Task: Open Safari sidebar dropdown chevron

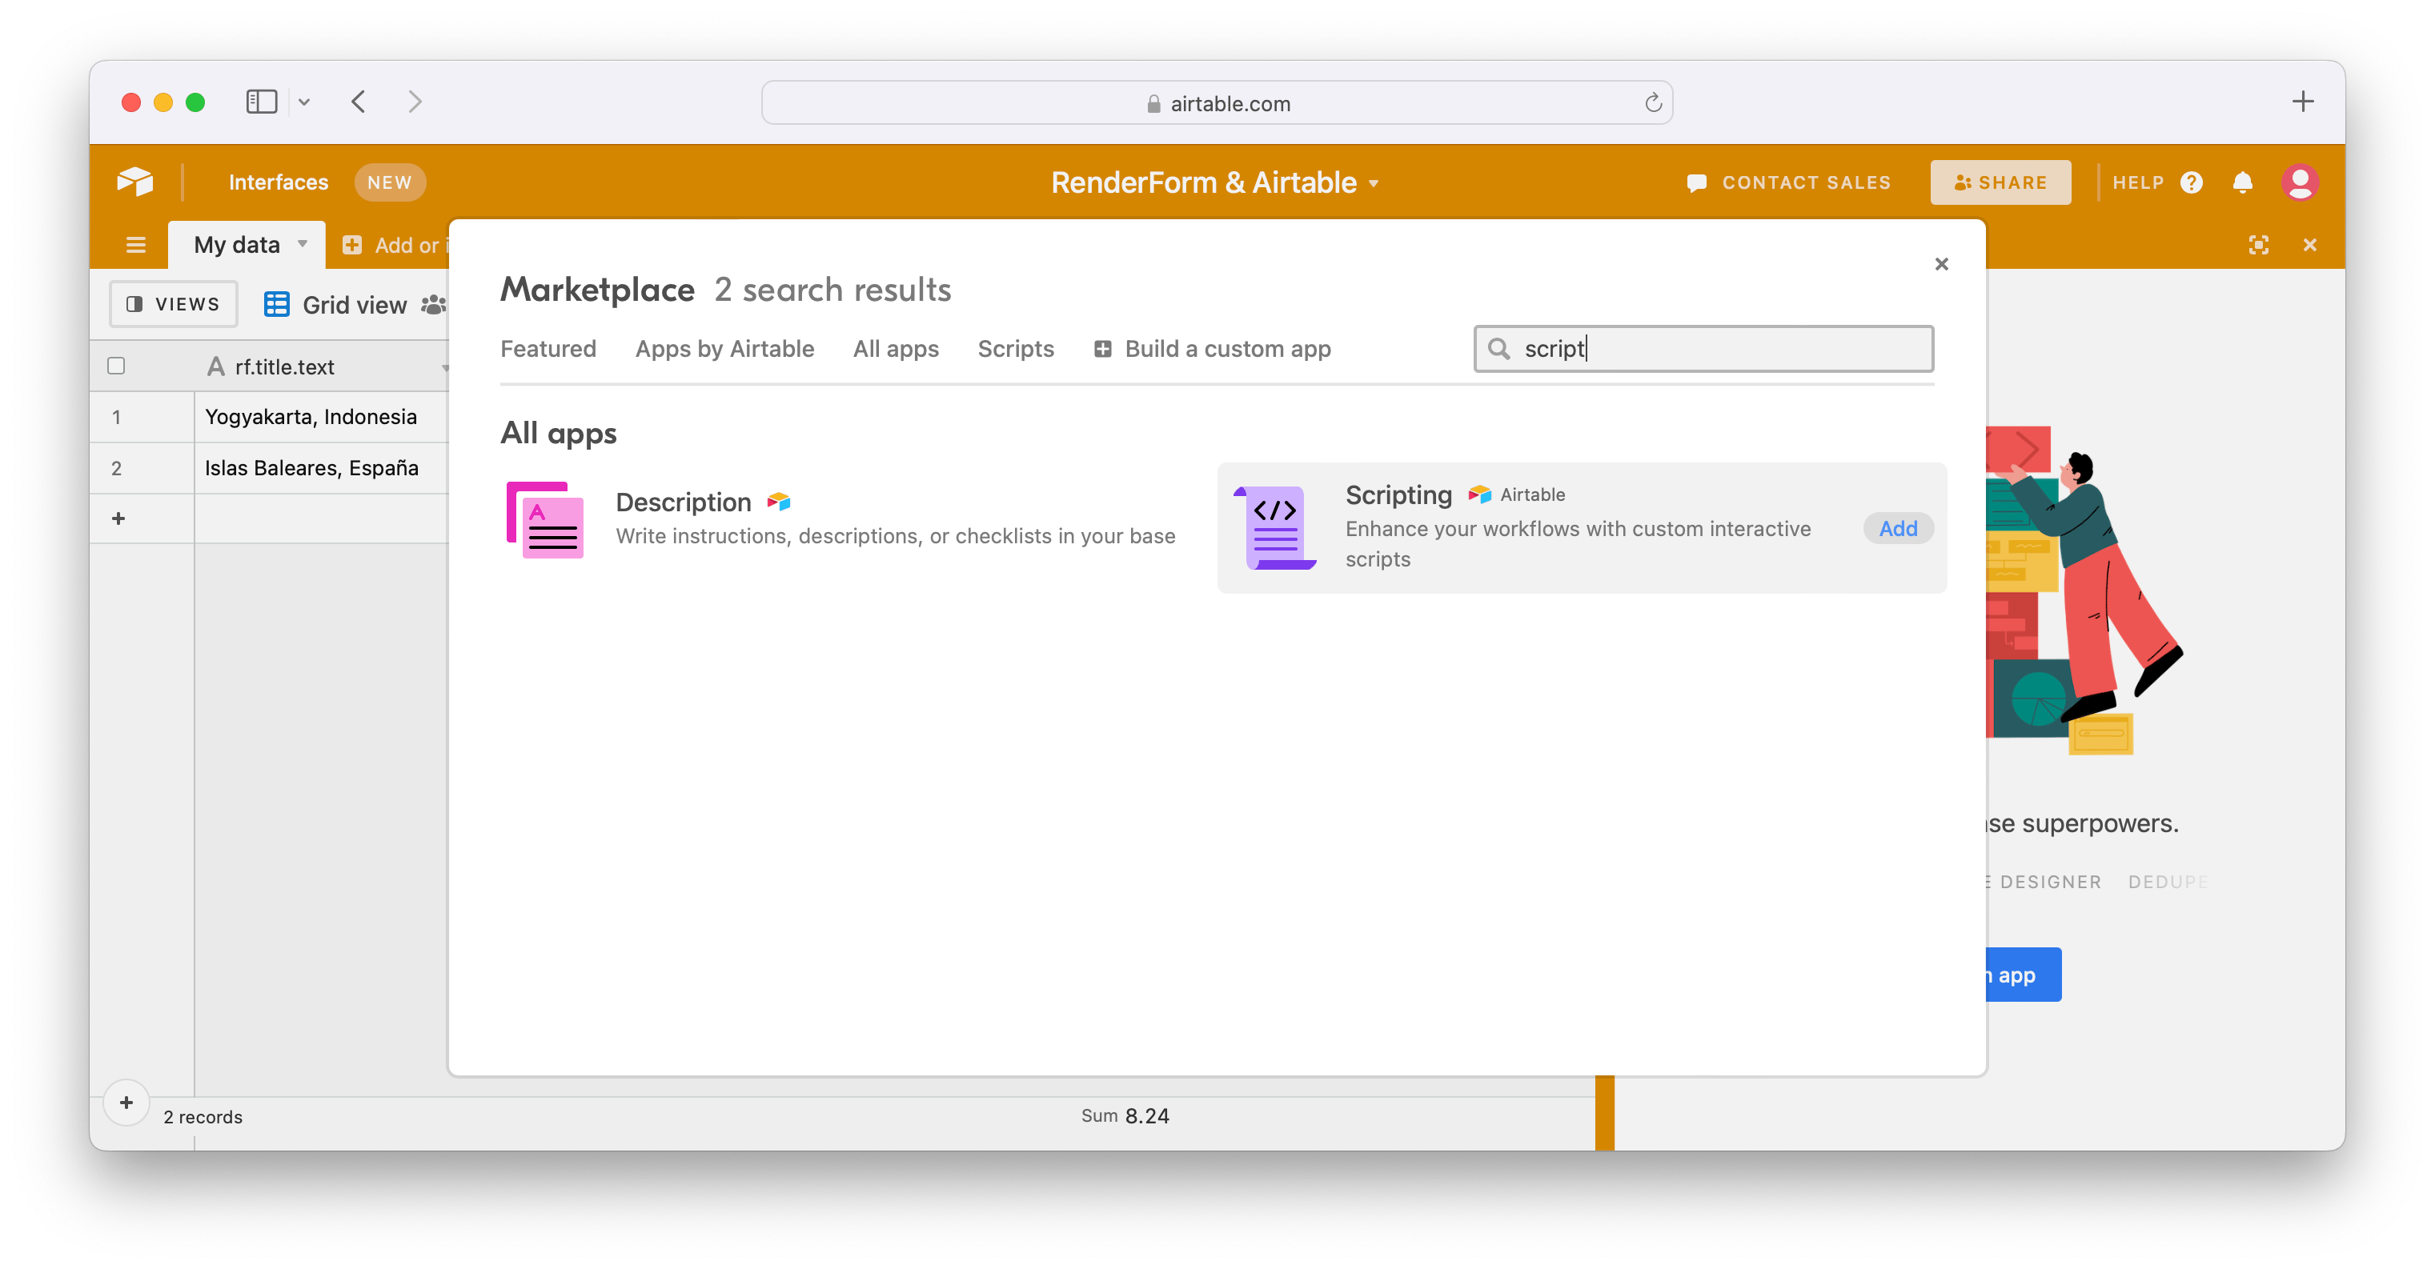Action: pos(303,102)
